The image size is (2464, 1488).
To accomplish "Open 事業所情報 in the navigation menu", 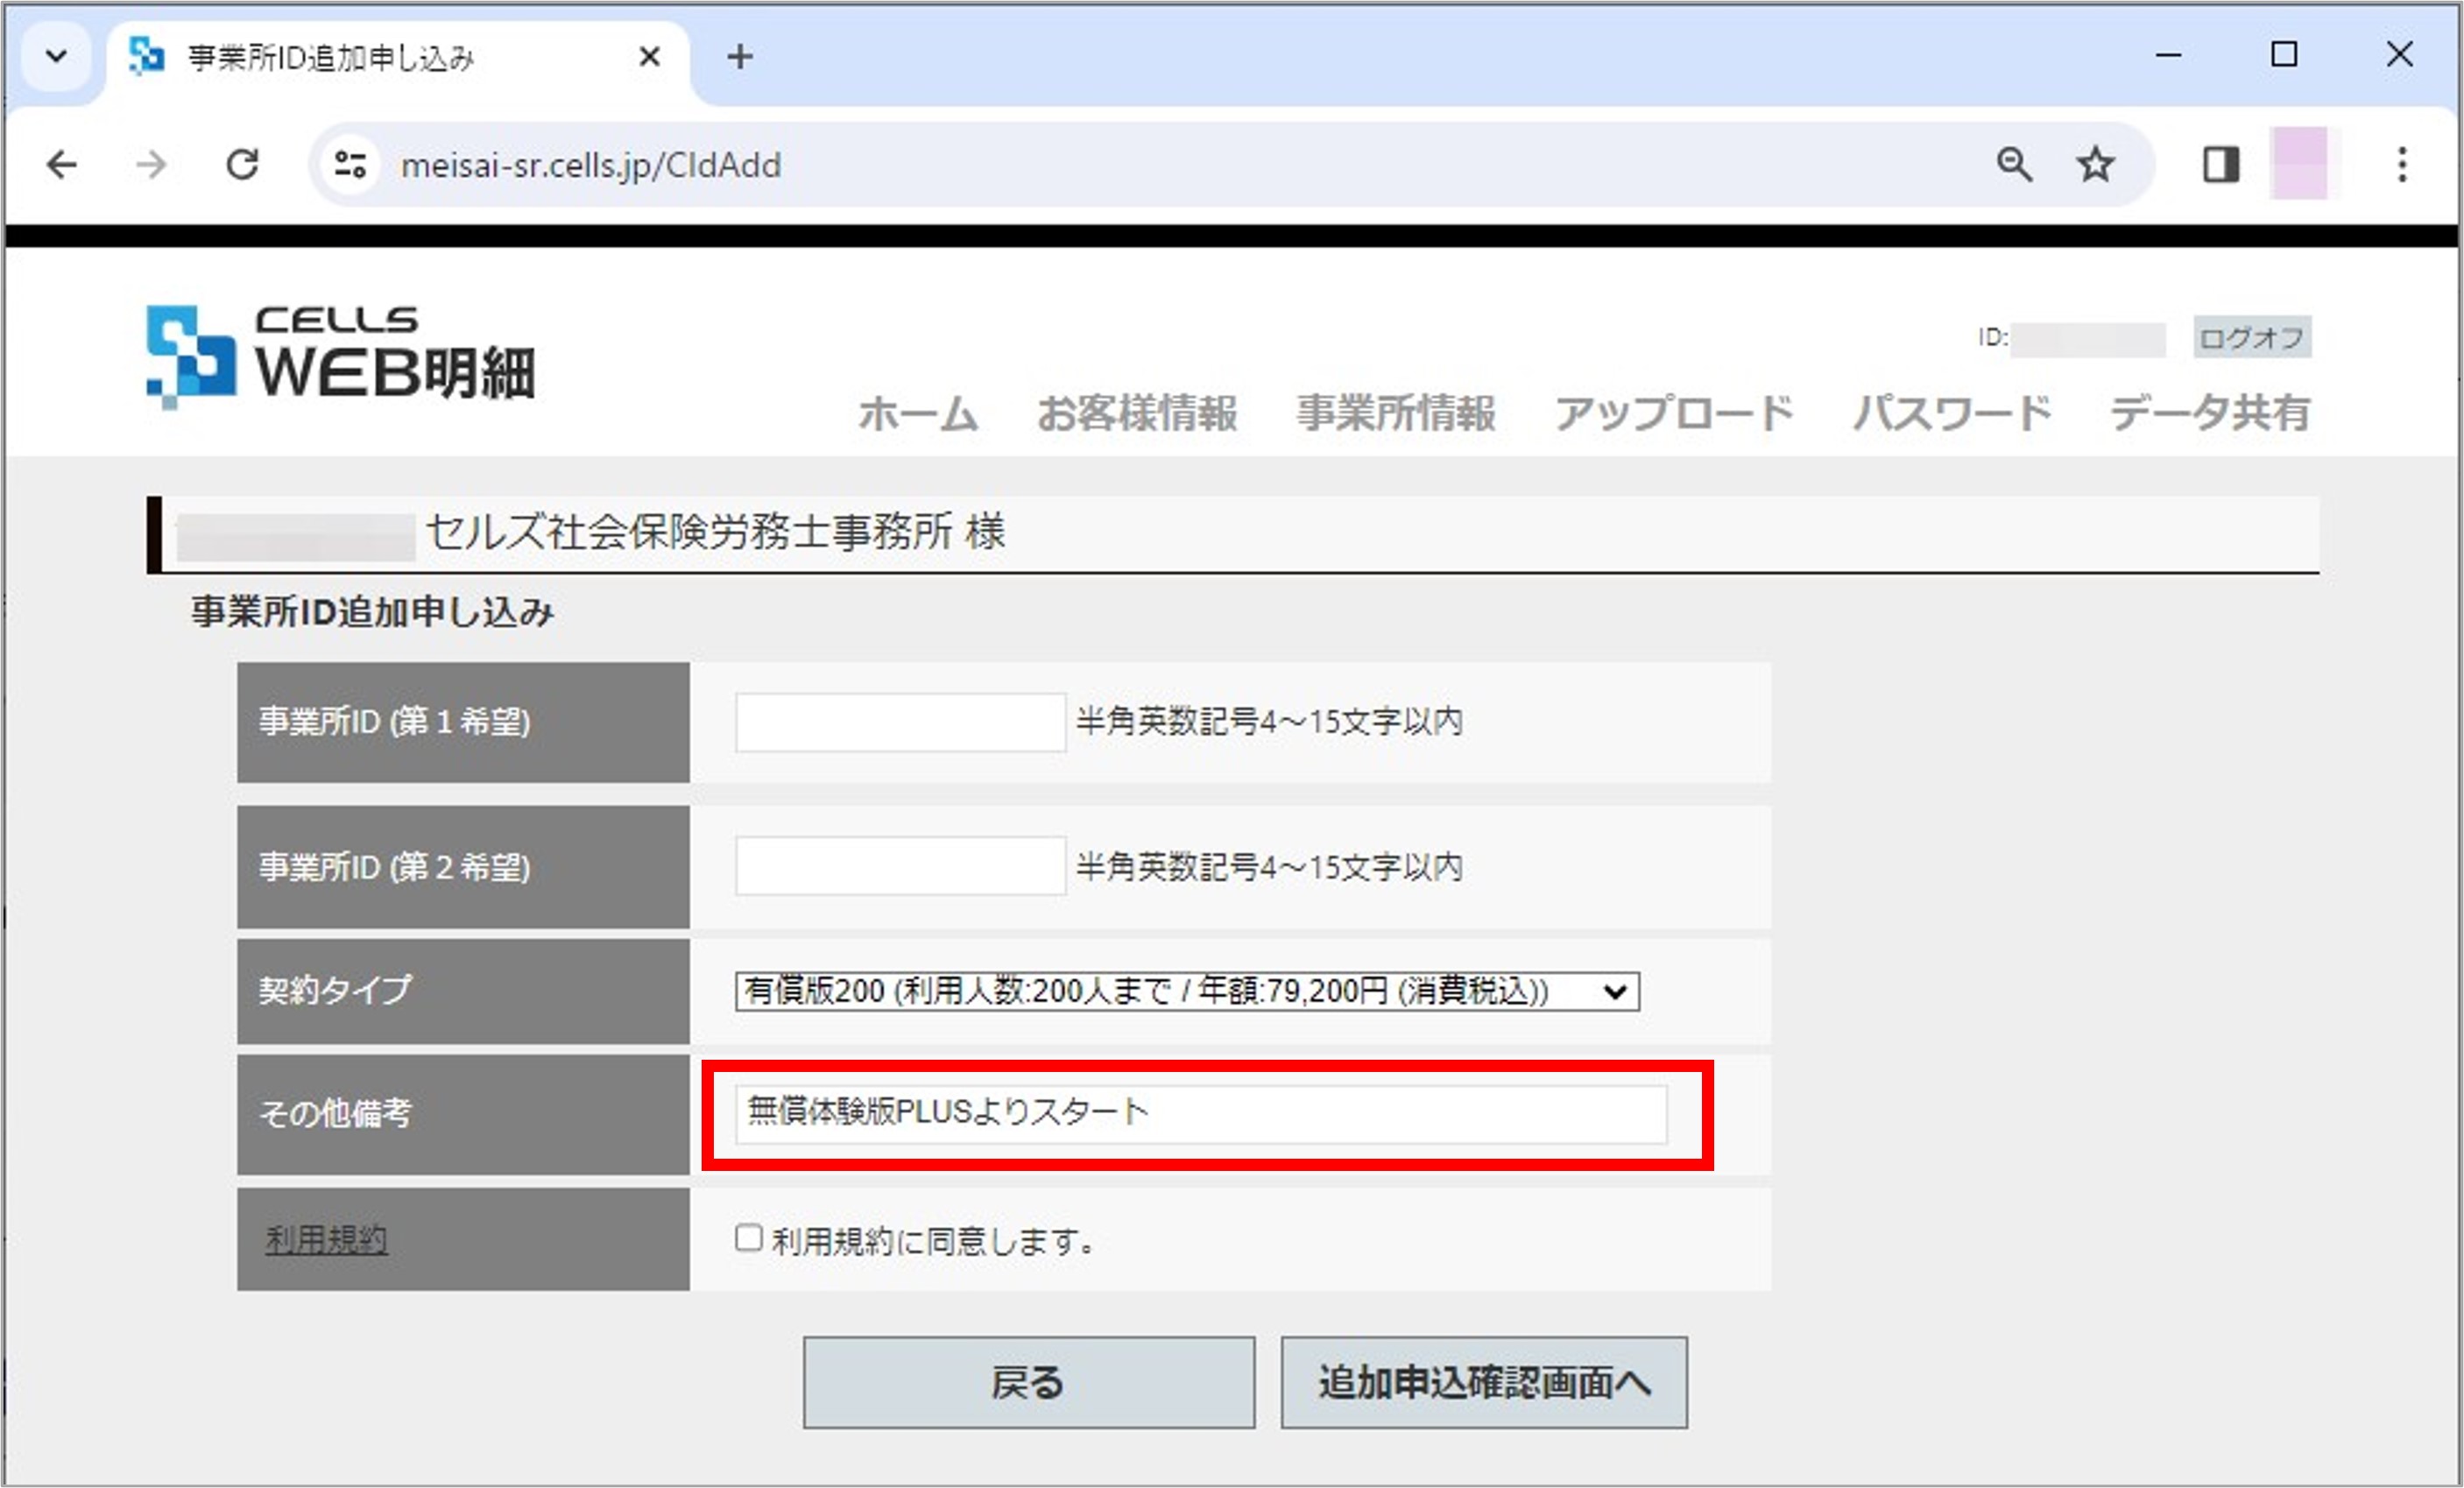I will click(1396, 412).
